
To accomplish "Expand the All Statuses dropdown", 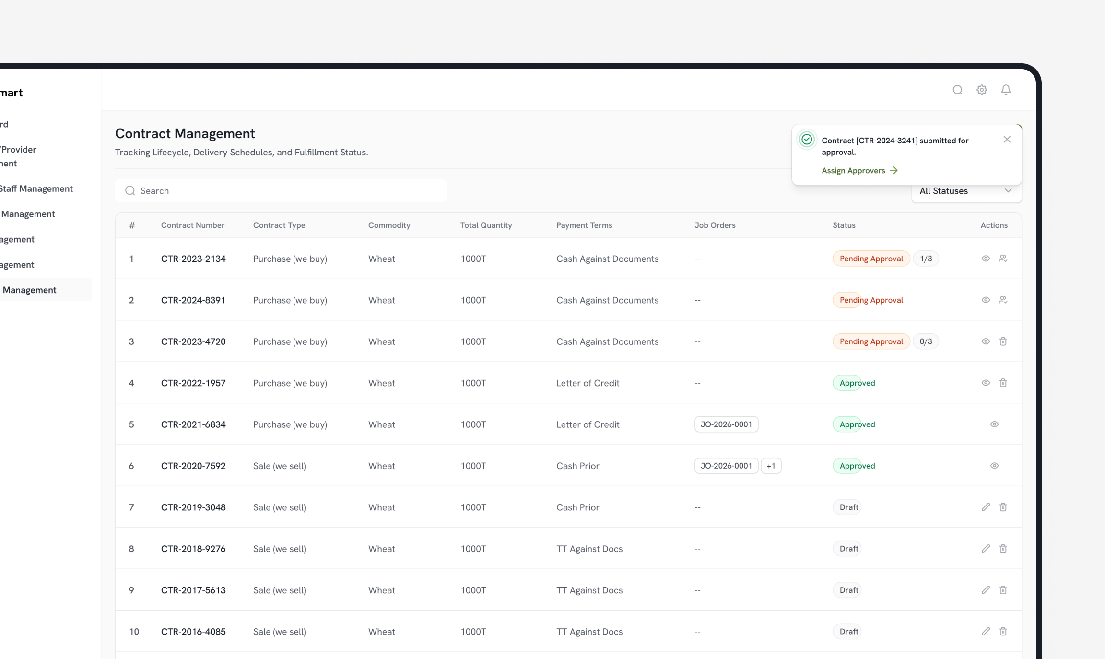I will (966, 191).
